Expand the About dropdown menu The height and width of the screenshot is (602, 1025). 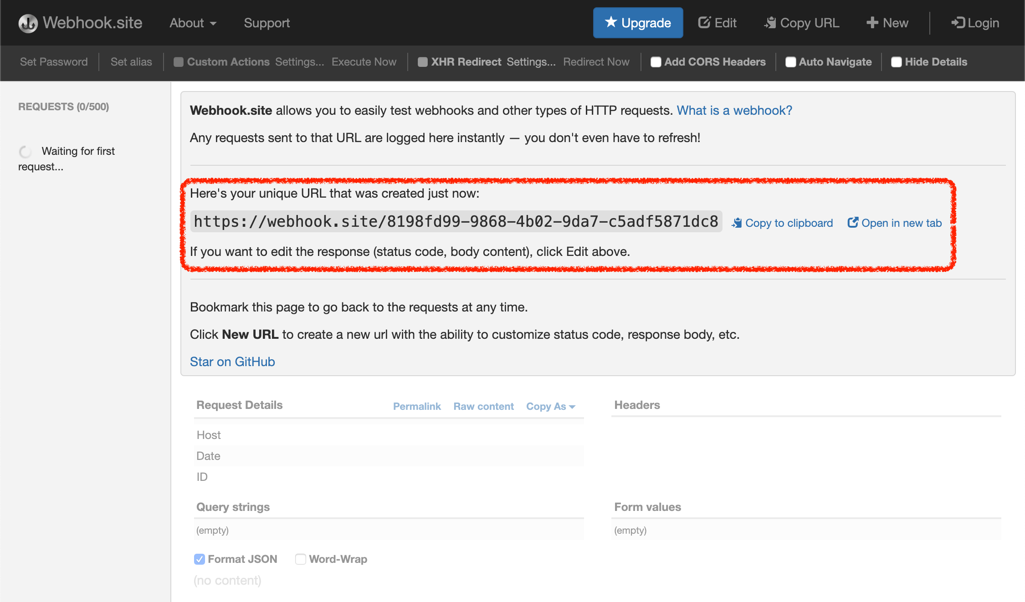tap(193, 23)
